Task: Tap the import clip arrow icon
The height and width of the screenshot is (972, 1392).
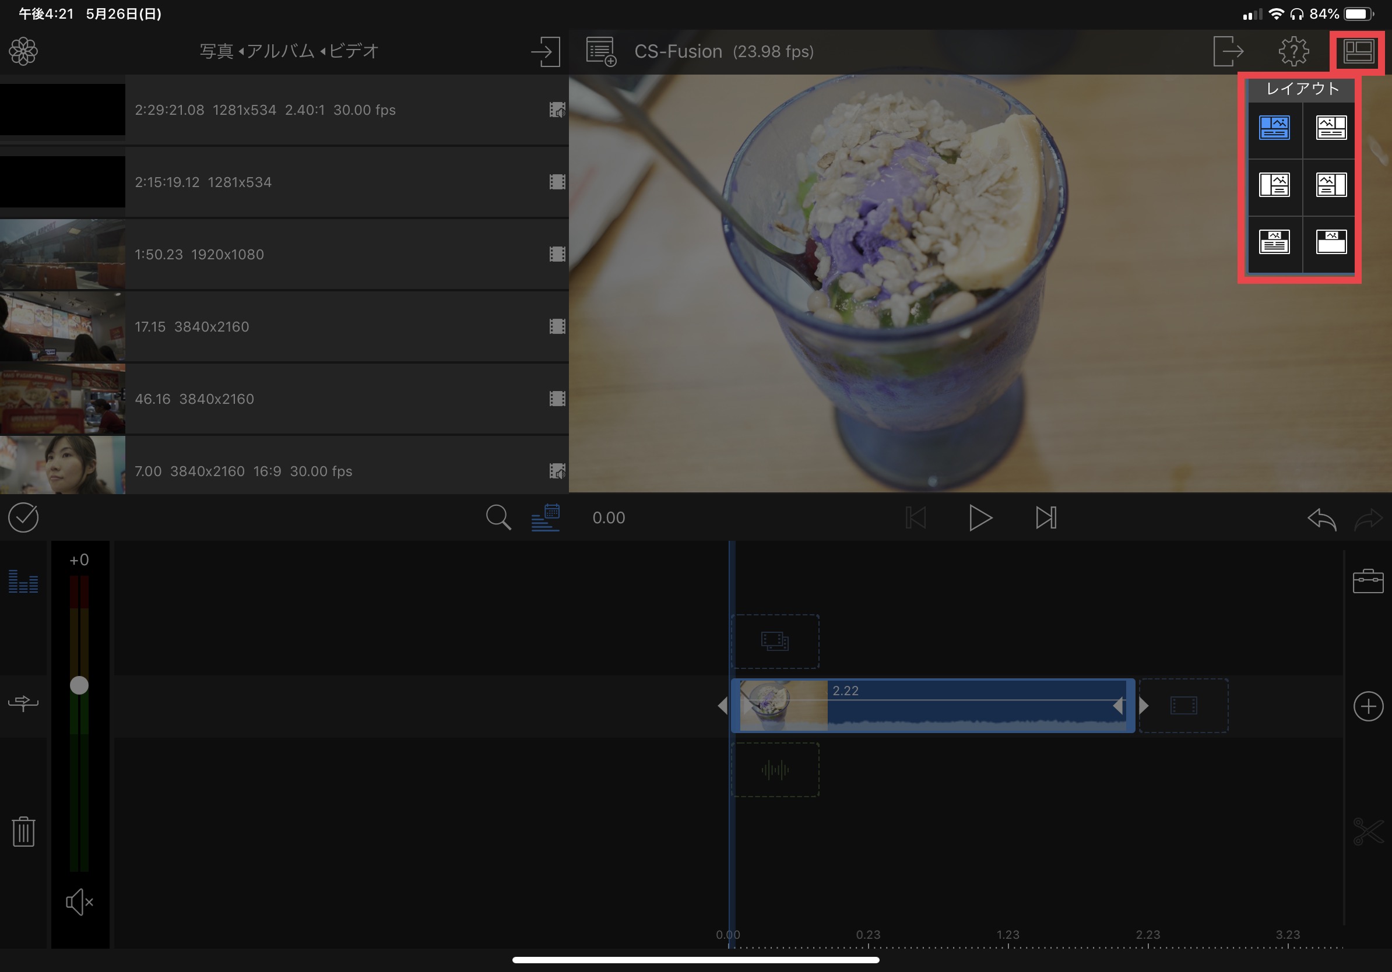Action: tap(545, 51)
